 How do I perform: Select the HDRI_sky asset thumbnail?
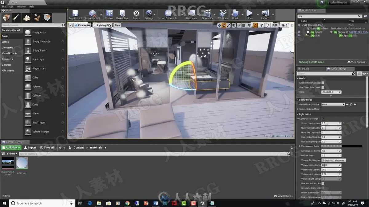tap(22, 163)
